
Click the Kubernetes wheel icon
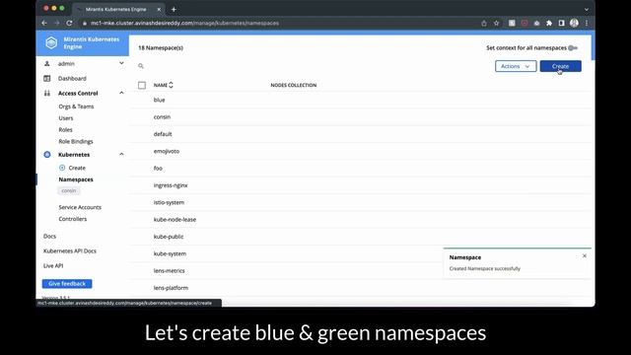[47, 155]
